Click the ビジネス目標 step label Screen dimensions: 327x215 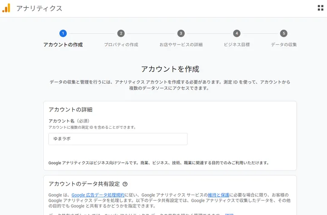[237, 44]
